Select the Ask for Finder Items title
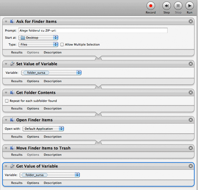 click(x=36, y=22)
